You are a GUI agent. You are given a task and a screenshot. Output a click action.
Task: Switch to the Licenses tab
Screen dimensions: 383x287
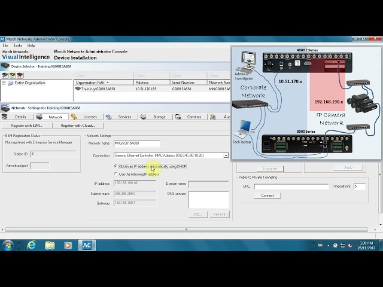87,117
